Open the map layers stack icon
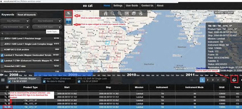 134,13
